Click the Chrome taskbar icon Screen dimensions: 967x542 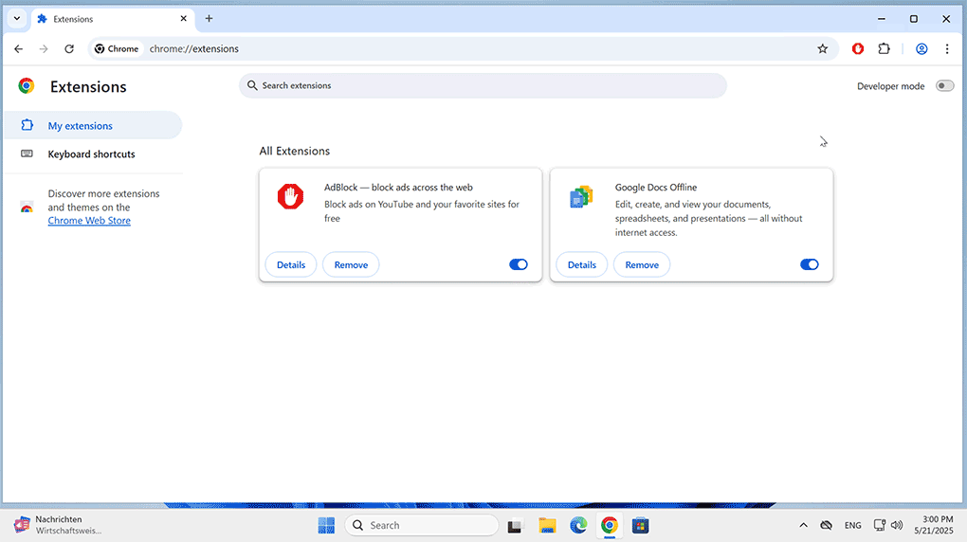pos(610,525)
